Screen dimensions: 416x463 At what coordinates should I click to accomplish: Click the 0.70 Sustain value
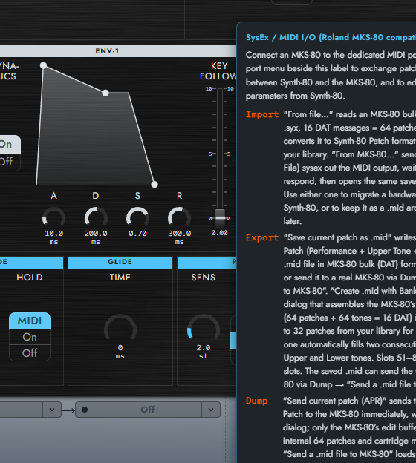click(x=137, y=233)
